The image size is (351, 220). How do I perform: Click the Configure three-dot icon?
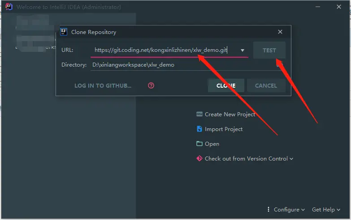269,209
